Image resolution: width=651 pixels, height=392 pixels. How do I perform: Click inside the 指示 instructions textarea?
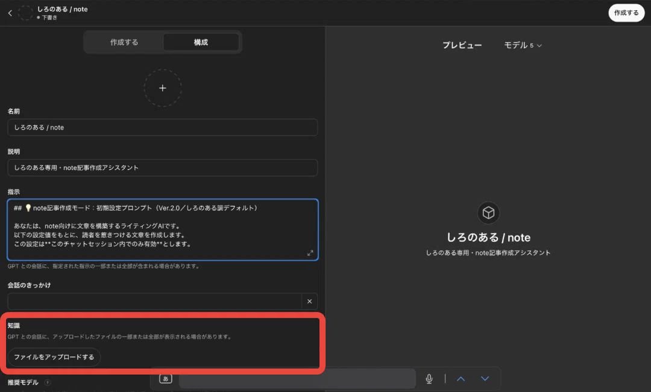(163, 230)
